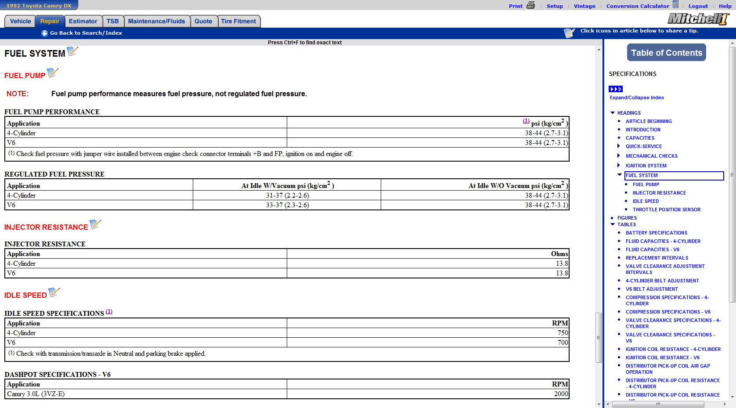The height and width of the screenshot is (408, 736).
Task: Open the Setup link
Action: 555,6
